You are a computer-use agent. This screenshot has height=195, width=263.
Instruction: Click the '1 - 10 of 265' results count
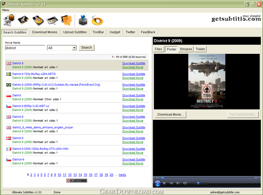120,57
